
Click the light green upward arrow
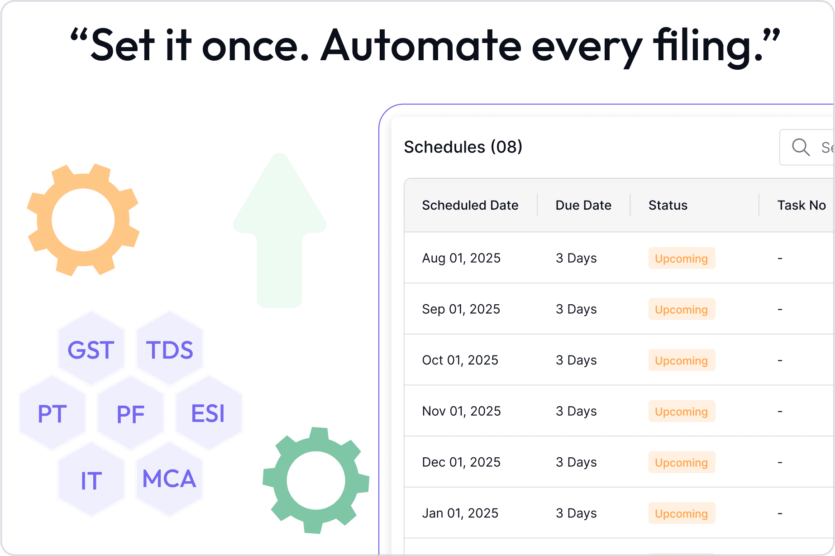point(279,230)
